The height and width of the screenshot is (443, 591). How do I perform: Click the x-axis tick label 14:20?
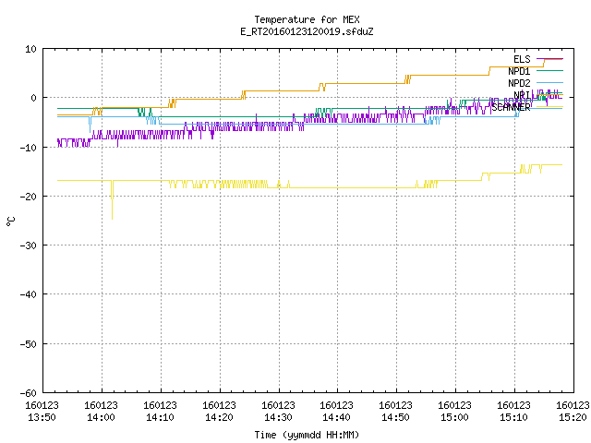click(x=220, y=417)
